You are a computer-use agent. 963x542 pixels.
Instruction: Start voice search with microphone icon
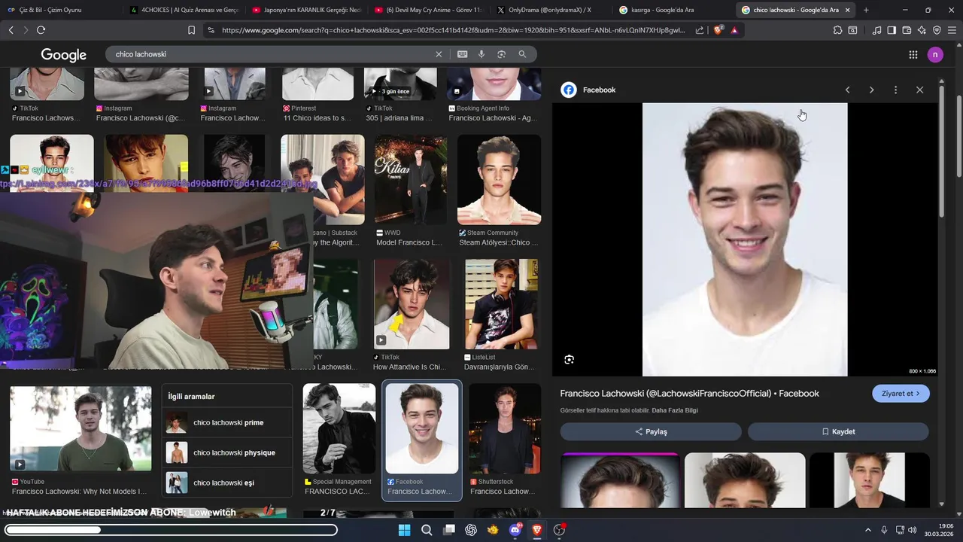click(x=481, y=54)
